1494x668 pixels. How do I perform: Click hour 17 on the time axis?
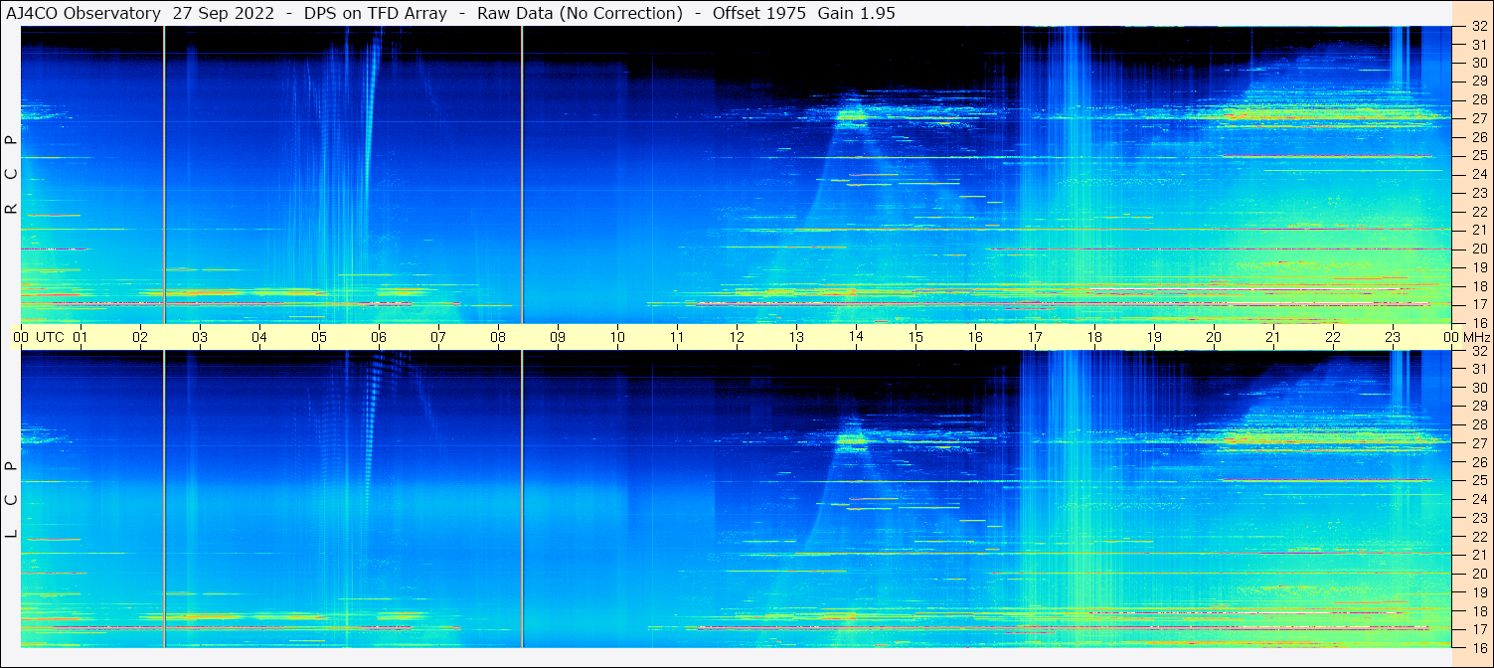[1035, 337]
